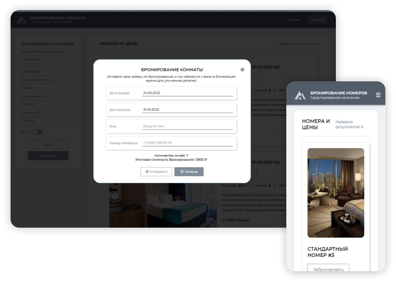Image resolution: width=396 pixels, height=283 pixels.
Task: Click the Итоговая стоимость бронирования: 13930 text
Action: [x=171, y=160]
